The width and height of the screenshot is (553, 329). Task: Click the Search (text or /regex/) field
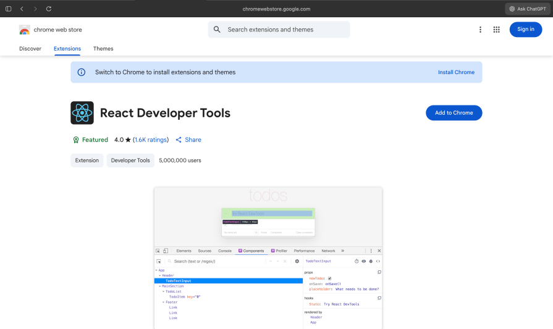click(x=215, y=261)
